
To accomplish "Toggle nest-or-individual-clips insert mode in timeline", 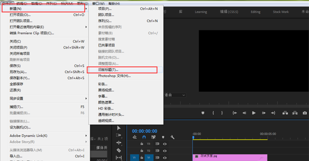I will click(x=135, y=137).
